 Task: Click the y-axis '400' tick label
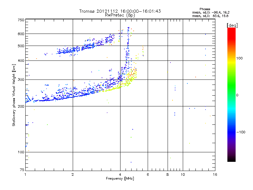[x=21, y=61]
